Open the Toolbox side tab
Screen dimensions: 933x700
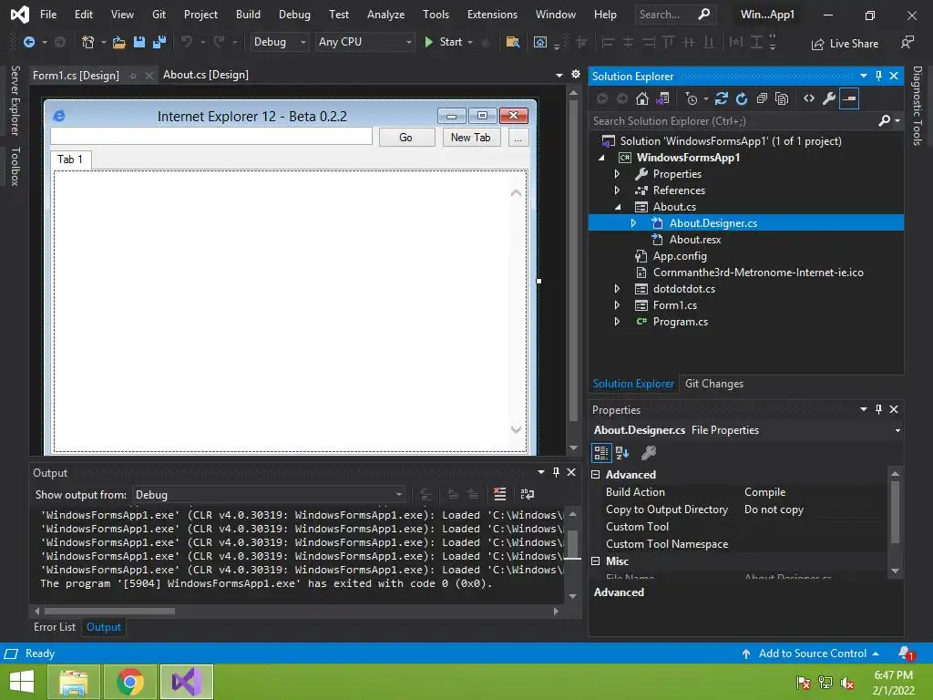tap(15, 167)
